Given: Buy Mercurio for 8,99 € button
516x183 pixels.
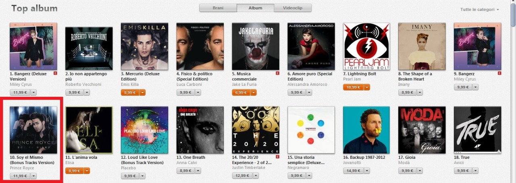Looking at the screenshot, I should click(x=130, y=93).
